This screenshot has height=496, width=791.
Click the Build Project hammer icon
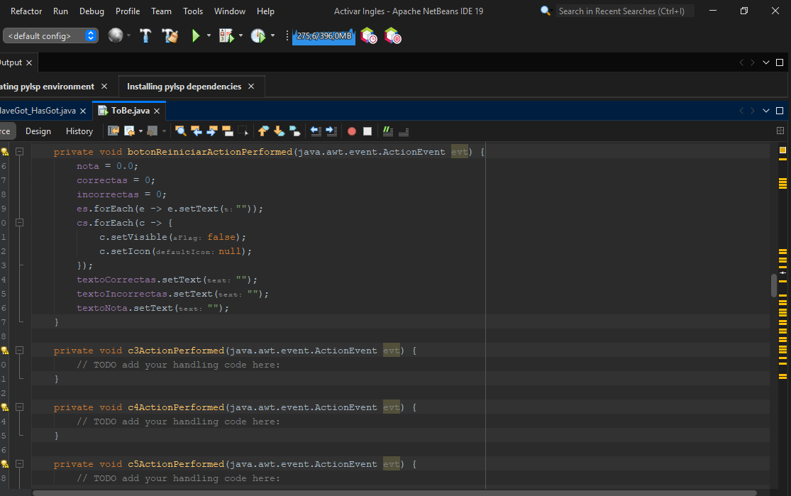pos(146,35)
